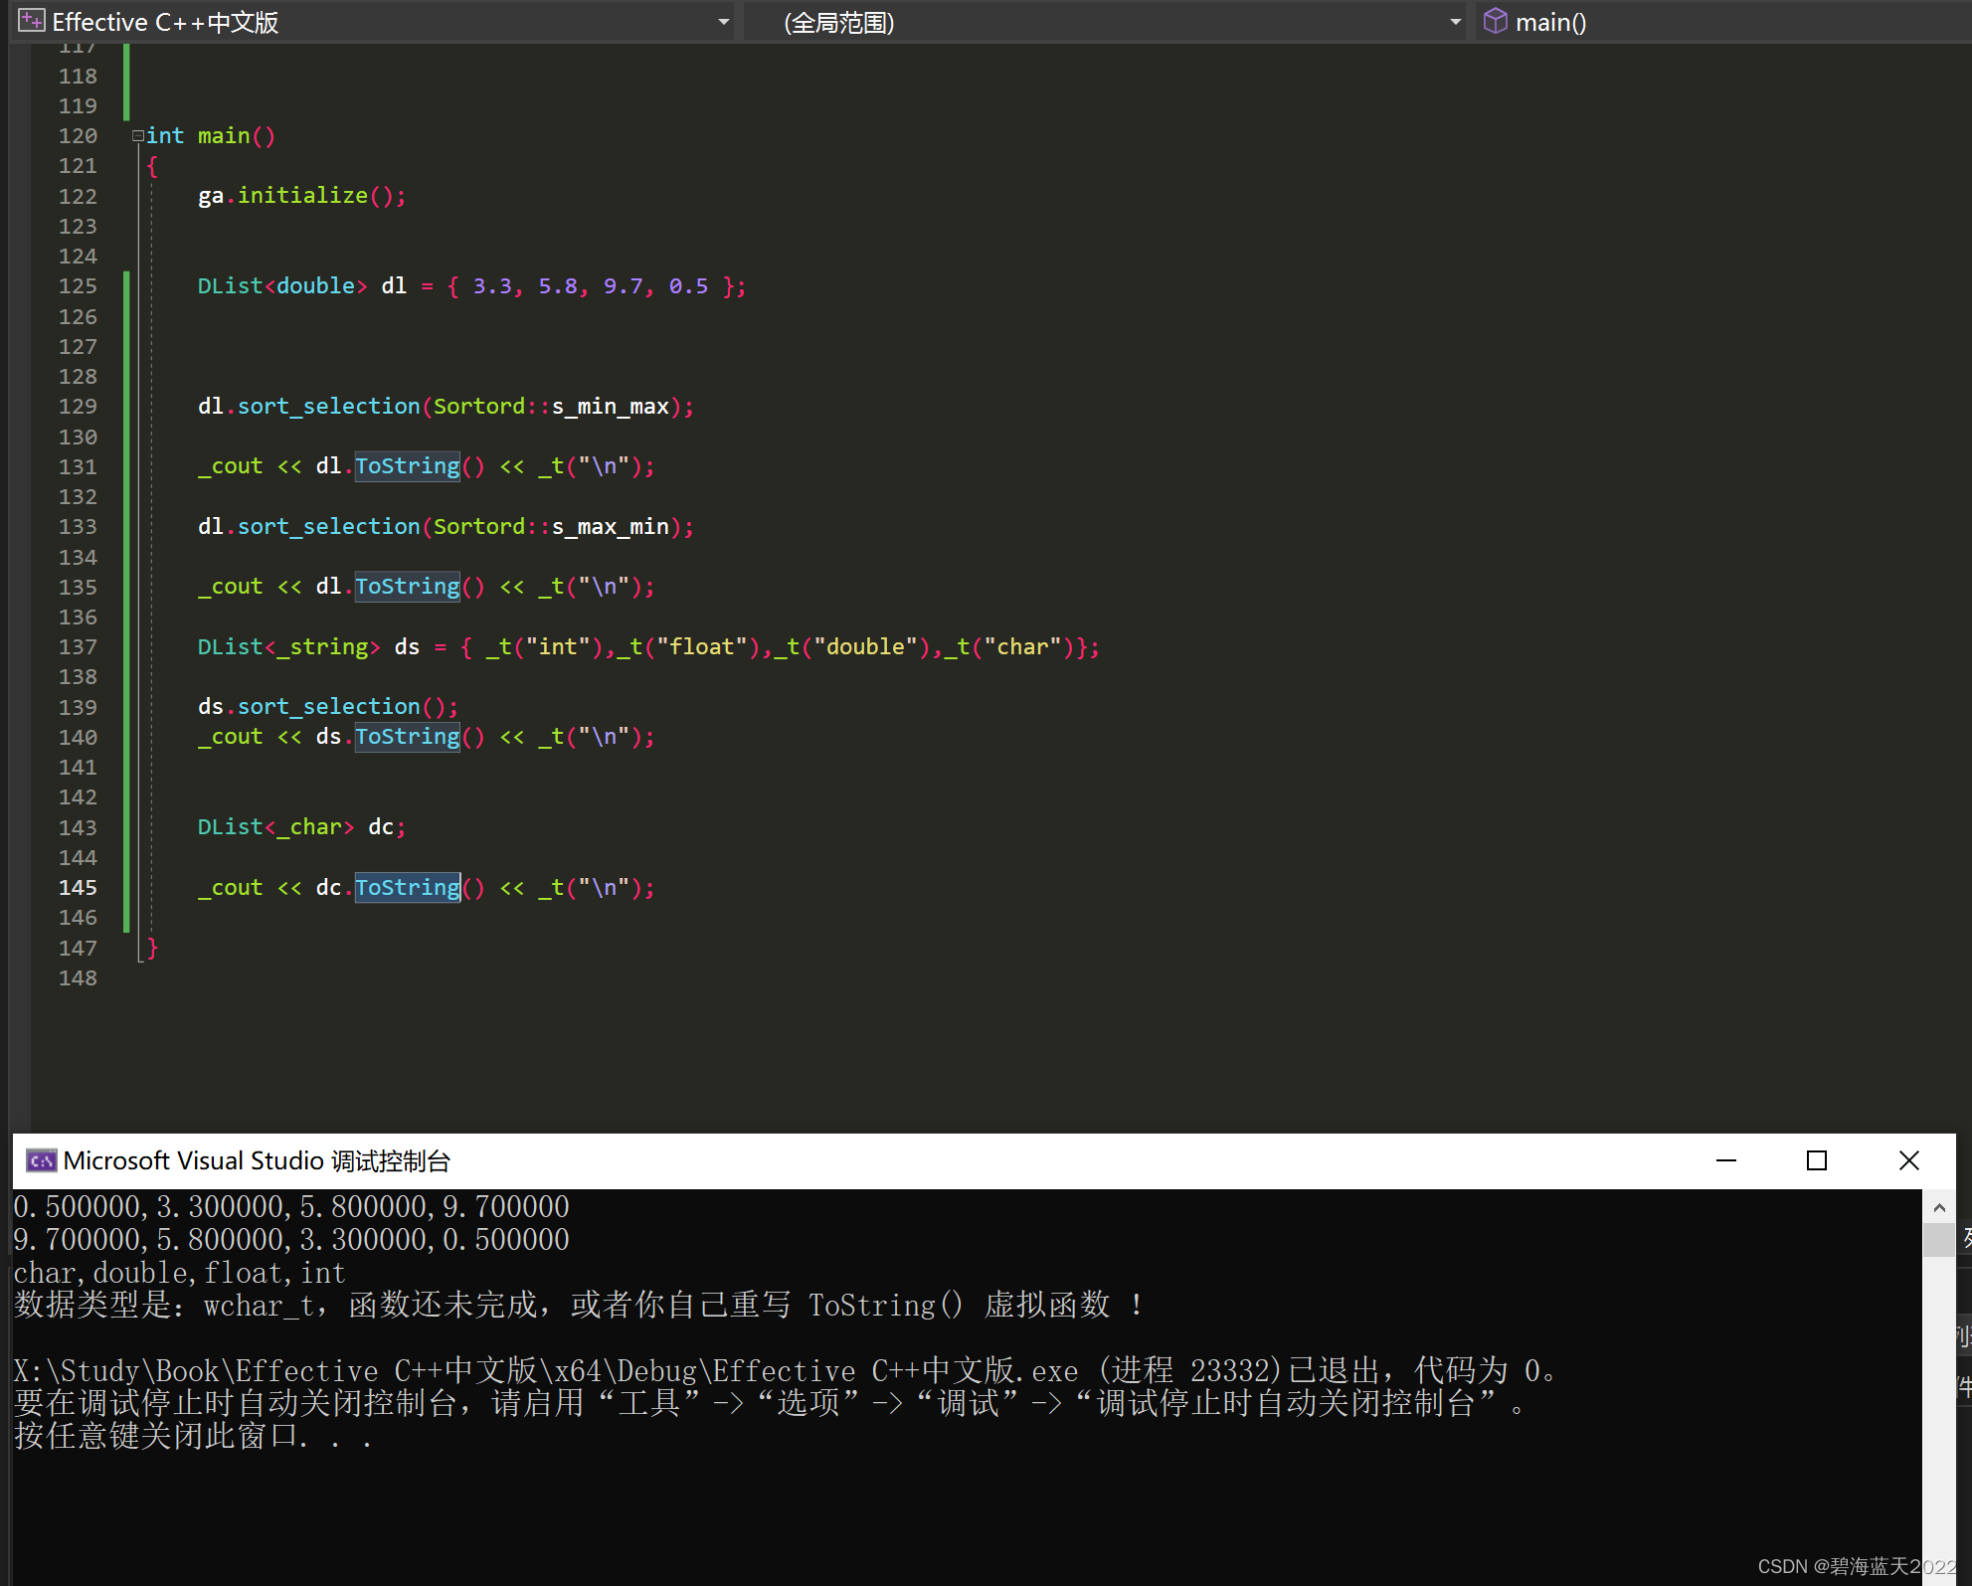Click the console vertical scrollbar thumb
1972x1586 pixels.
coord(1938,1240)
